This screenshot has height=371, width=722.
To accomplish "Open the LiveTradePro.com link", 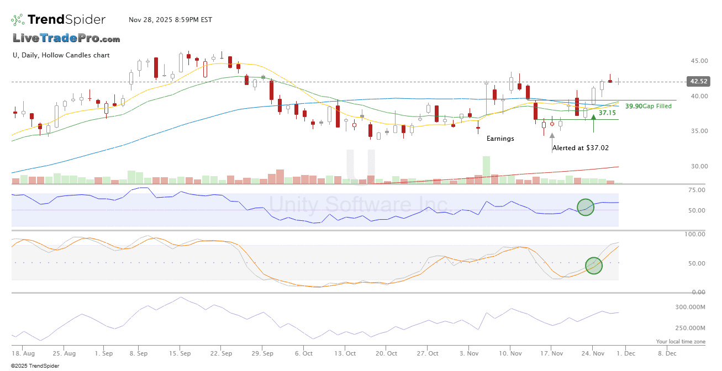I will [66, 38].
